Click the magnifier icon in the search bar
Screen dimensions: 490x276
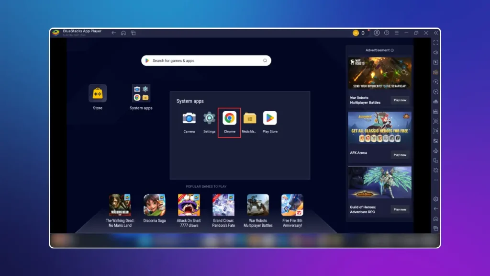pyautogui.click(x=265, y=61)
